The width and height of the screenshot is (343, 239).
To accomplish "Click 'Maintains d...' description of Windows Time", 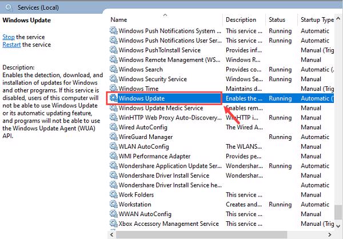I will [x=244, y=89].
